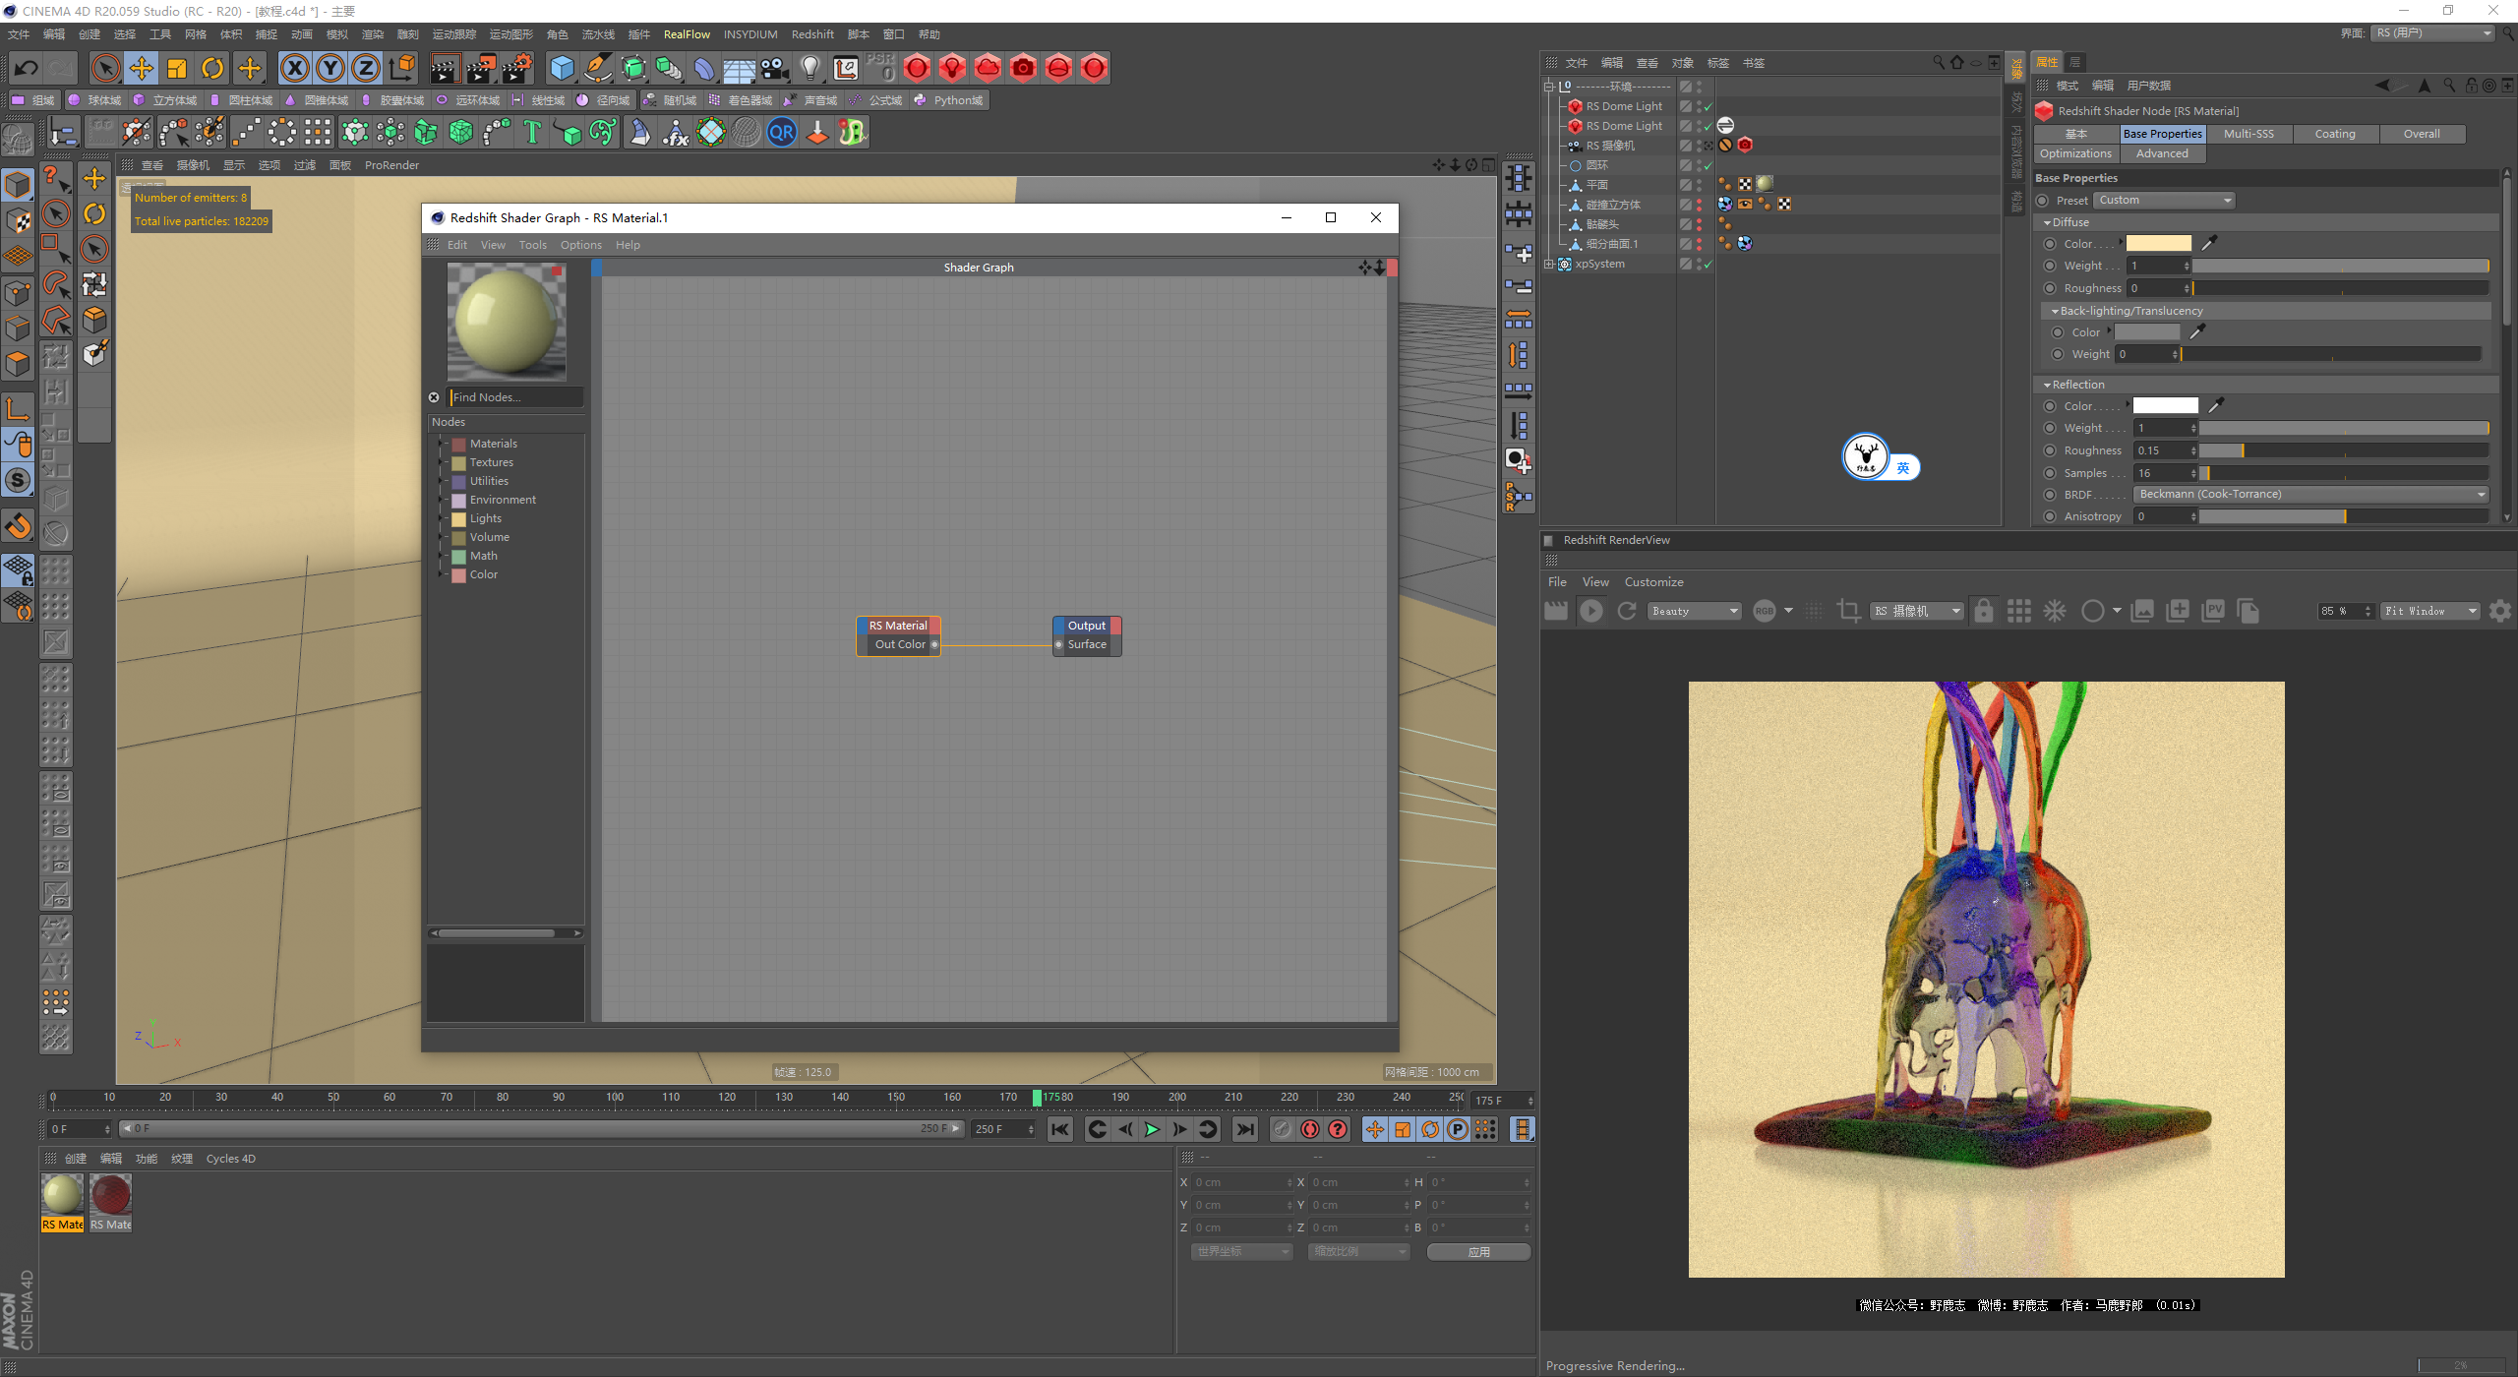Click the Preset animation radio circle
This screenshot has width=2518, height=1377.
pos(2042,201)
